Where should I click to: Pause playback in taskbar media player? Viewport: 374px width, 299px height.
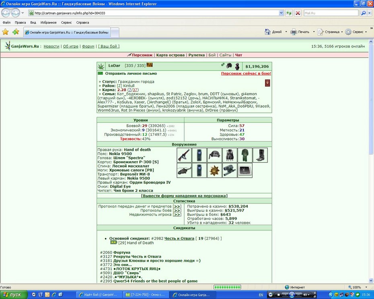pyautogui.click(x=292, y=295)
